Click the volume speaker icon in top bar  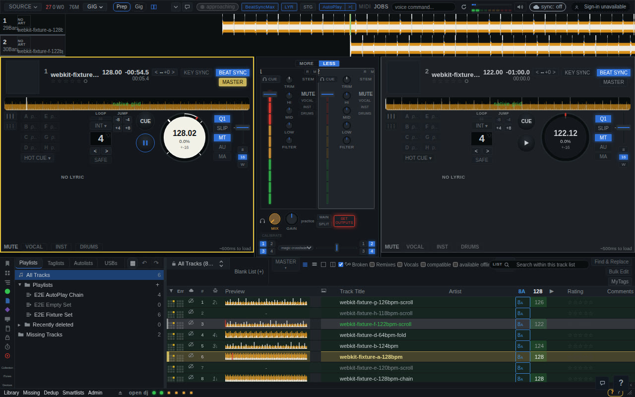[520, 7]
